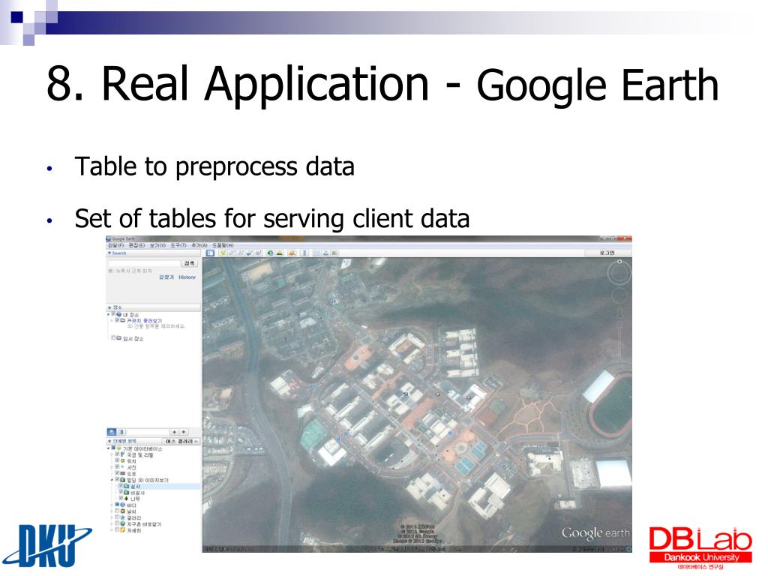Toggle the 임시 장소 checkbox
Image resolution: width=768 pixels, height=576 pixels.
pos(114,338)
